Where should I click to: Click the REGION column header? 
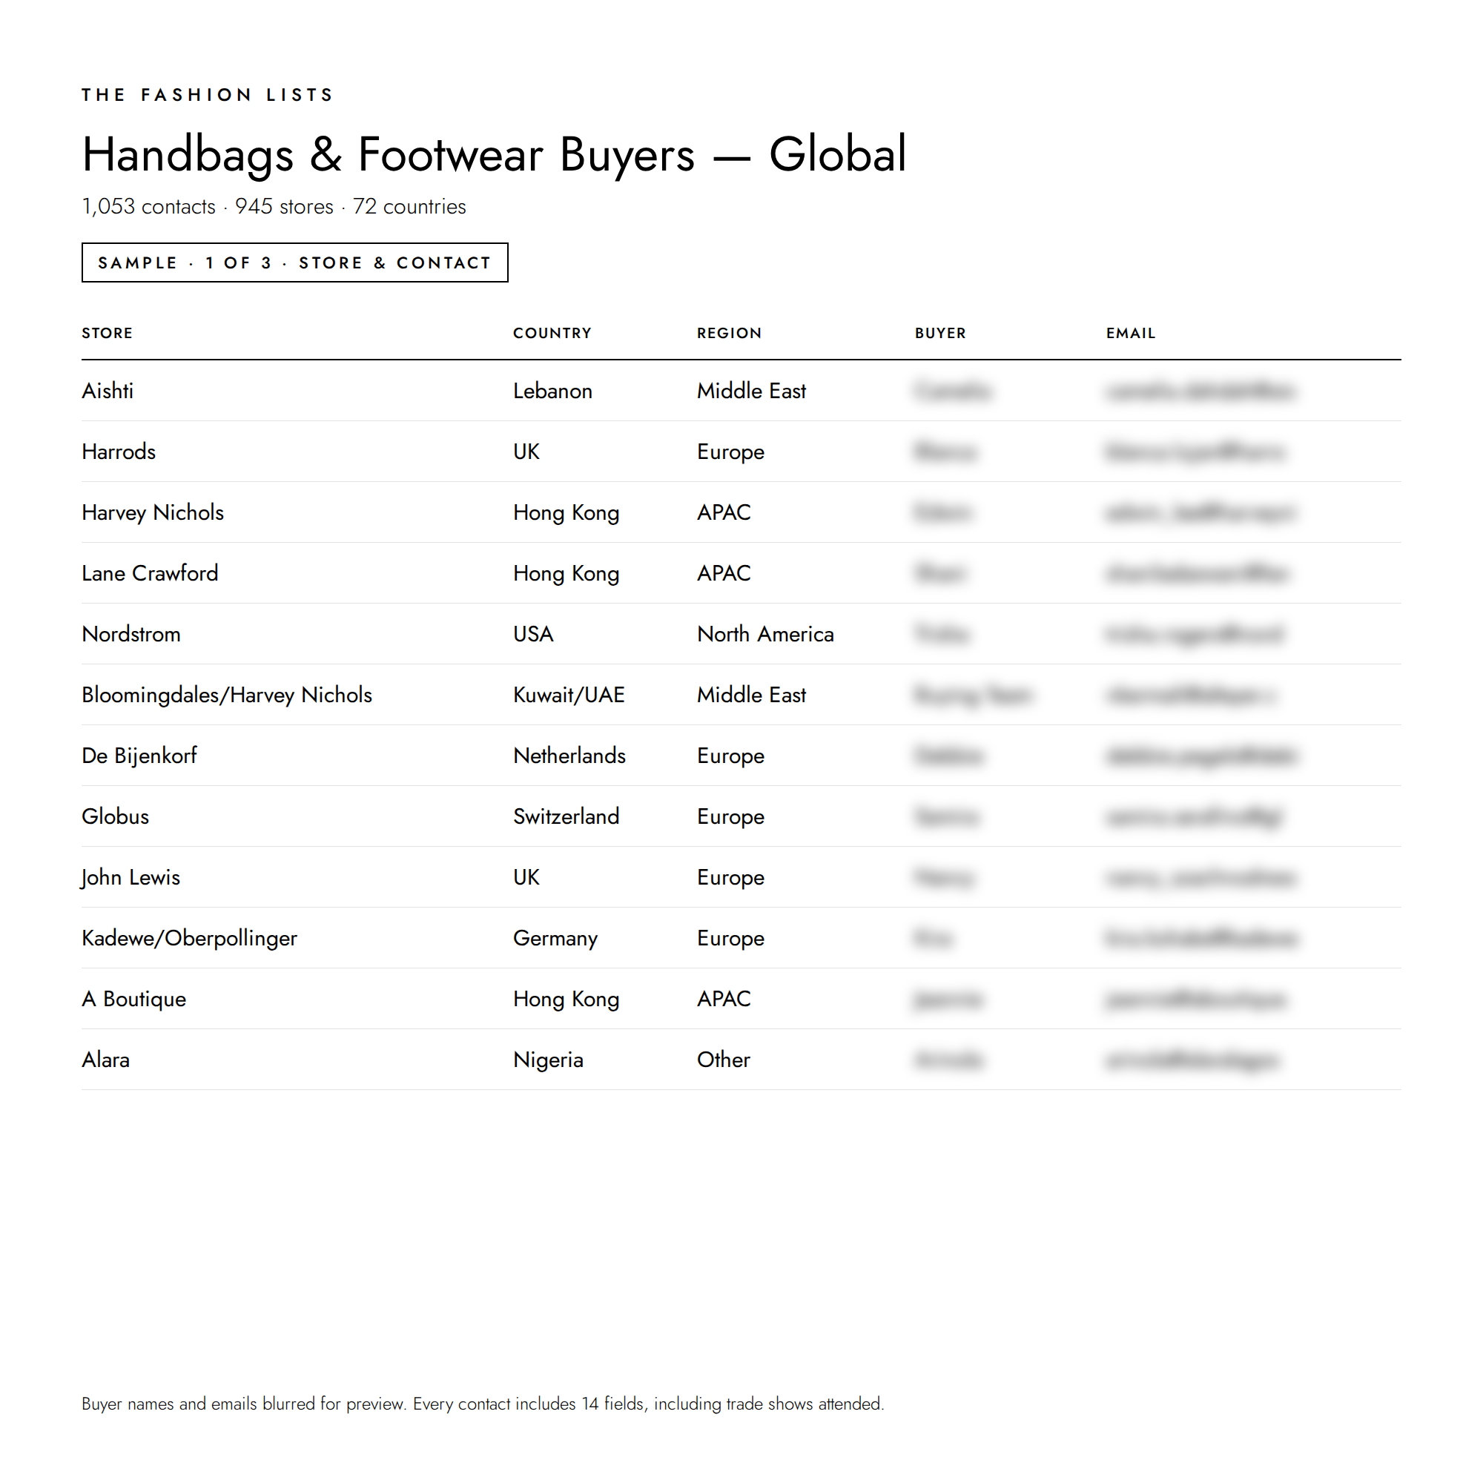click(x=729, y=333)
